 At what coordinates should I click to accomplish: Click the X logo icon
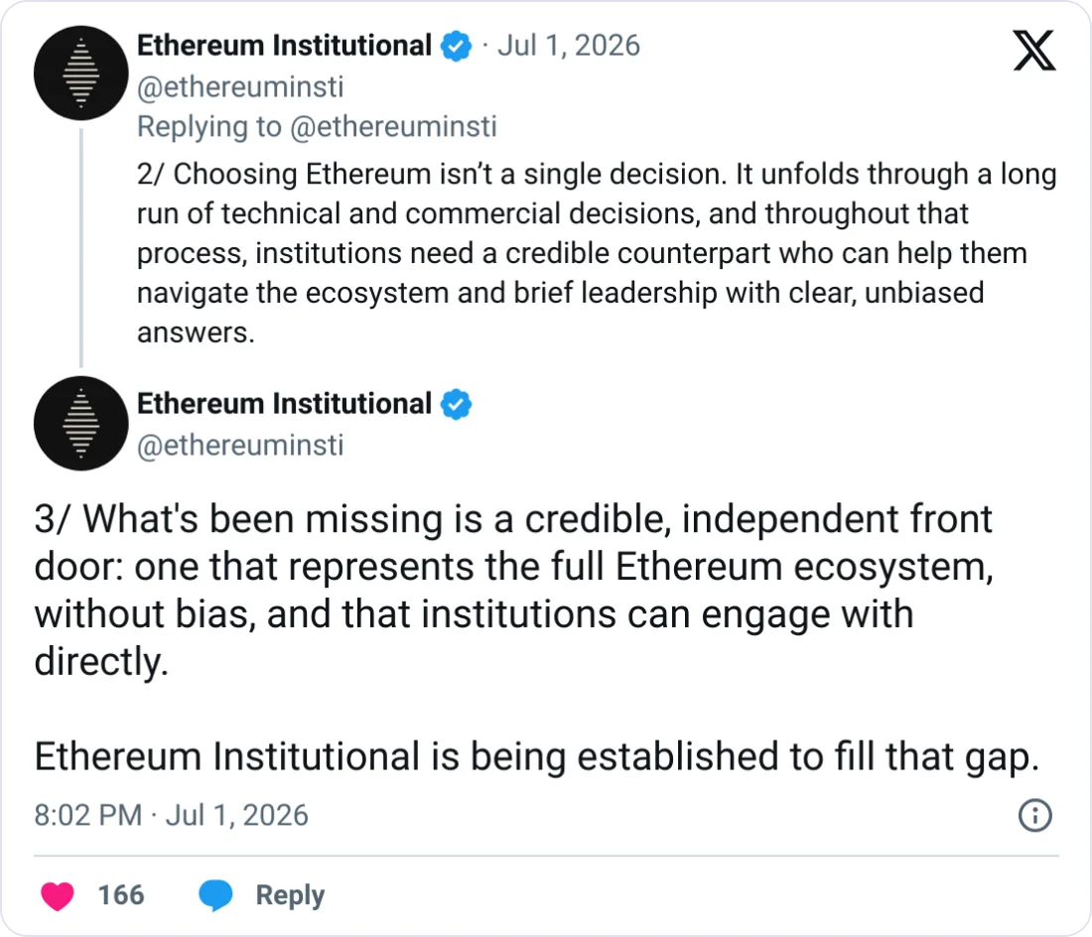(x=1034, y=50)
